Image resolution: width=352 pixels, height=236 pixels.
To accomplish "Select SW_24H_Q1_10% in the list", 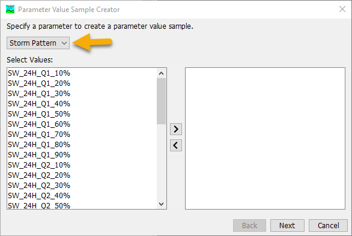I will point(82,73).
